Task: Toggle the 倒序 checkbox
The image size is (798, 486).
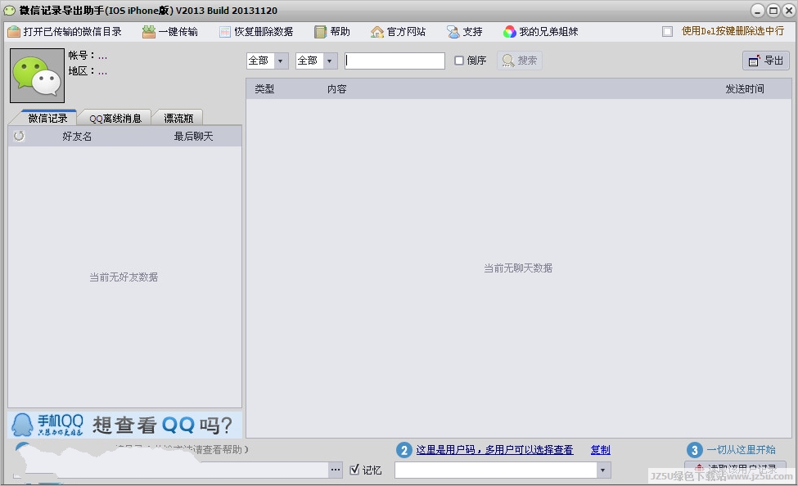Action: (x=459, y=61)
